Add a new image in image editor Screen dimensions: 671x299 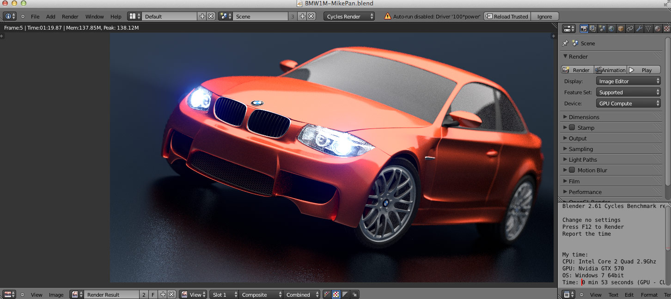(163, 294)
